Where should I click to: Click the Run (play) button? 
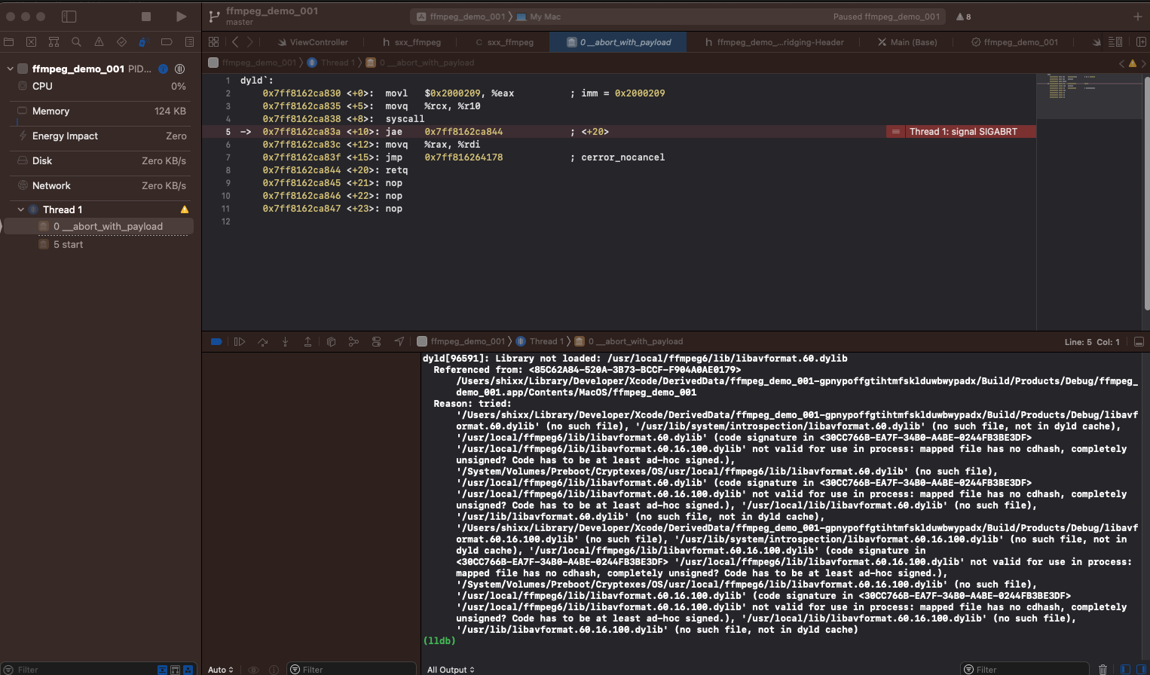coord(181,17)
